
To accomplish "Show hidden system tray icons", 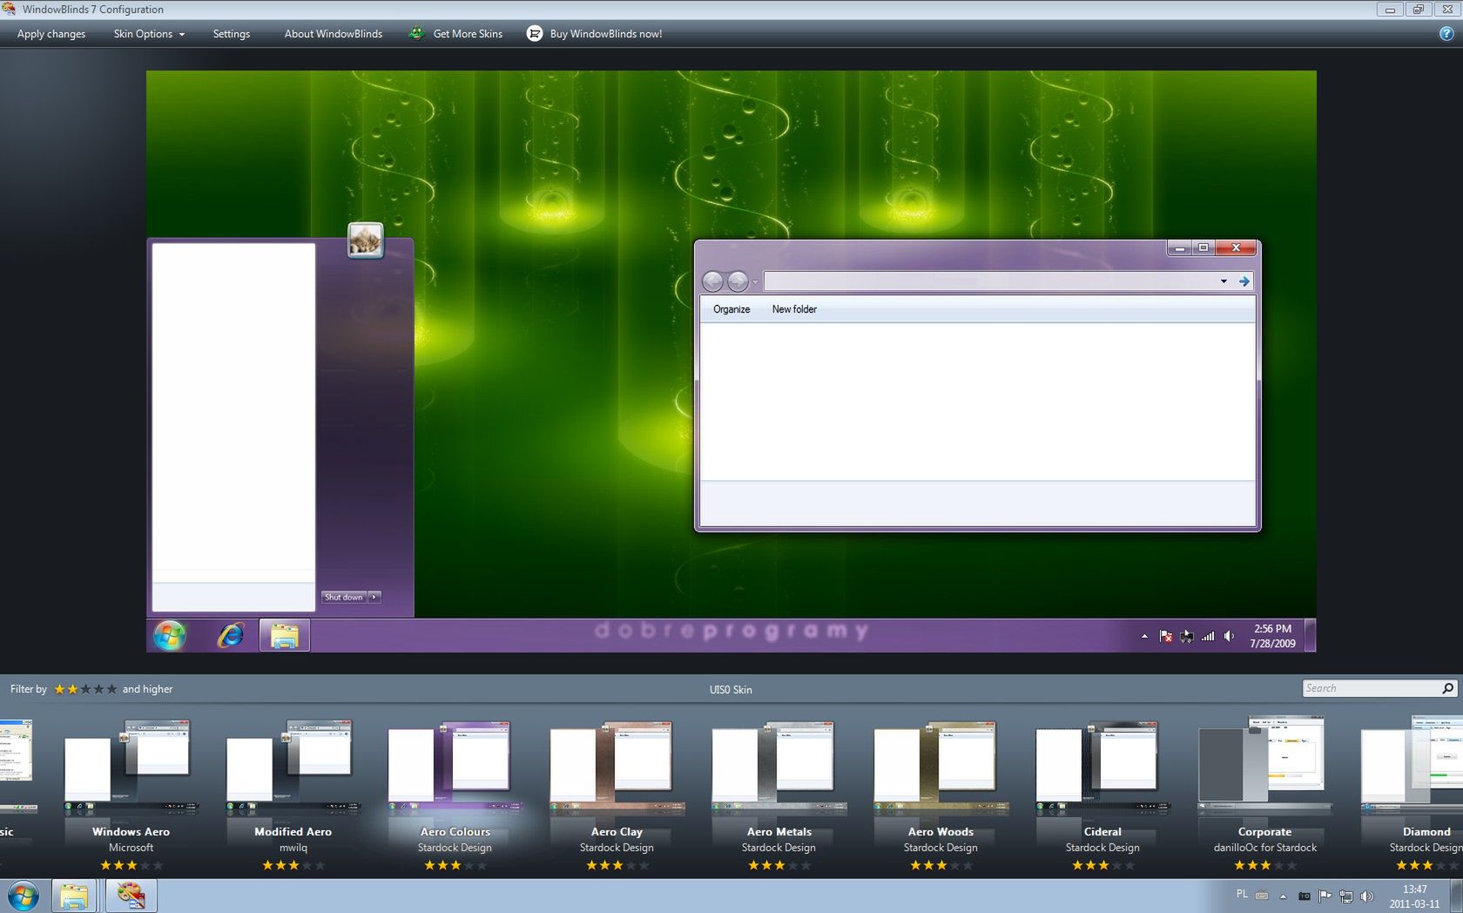I will point(1283,896).
